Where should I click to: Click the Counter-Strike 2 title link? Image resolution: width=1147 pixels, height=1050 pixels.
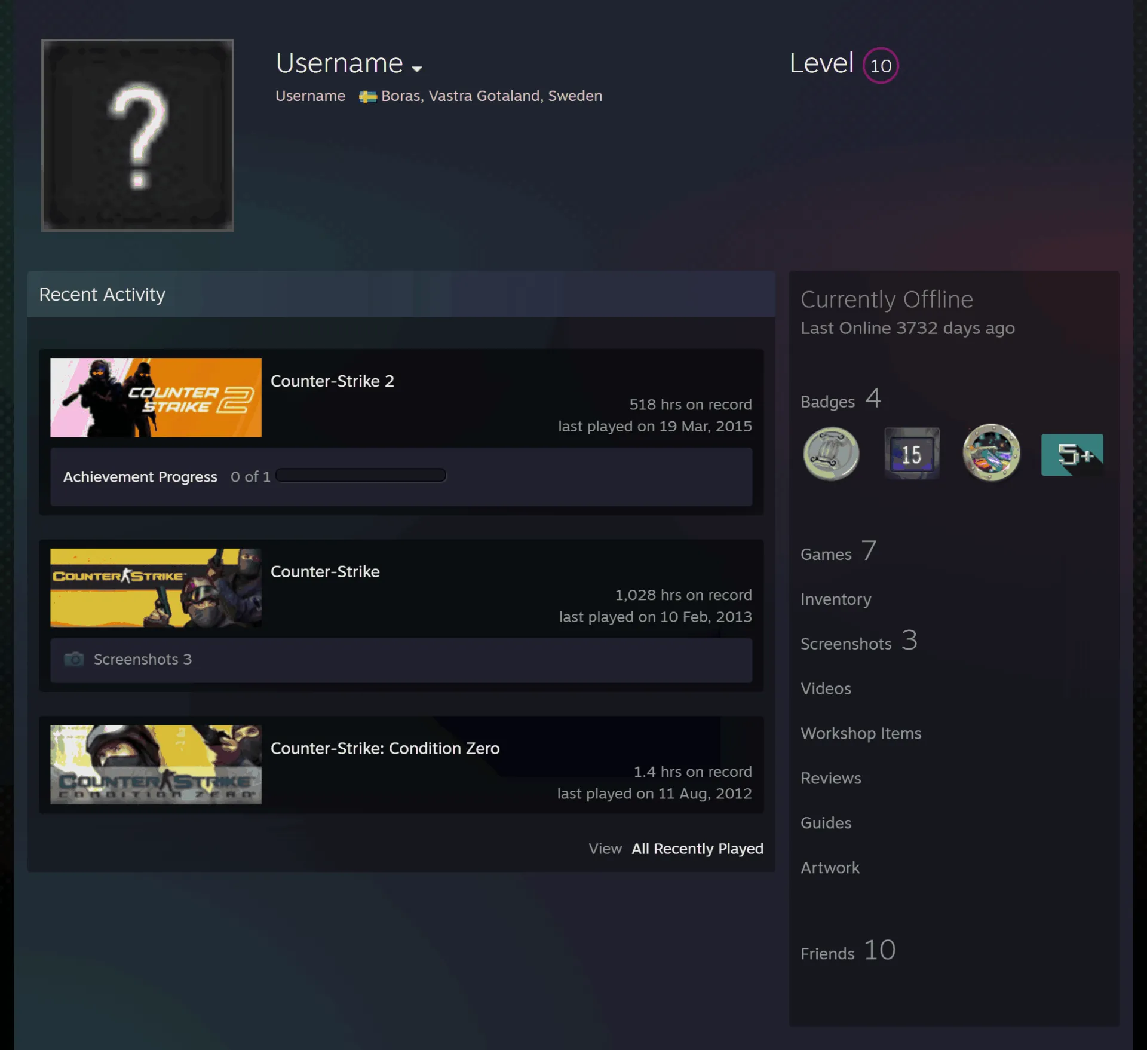[332, 381]
